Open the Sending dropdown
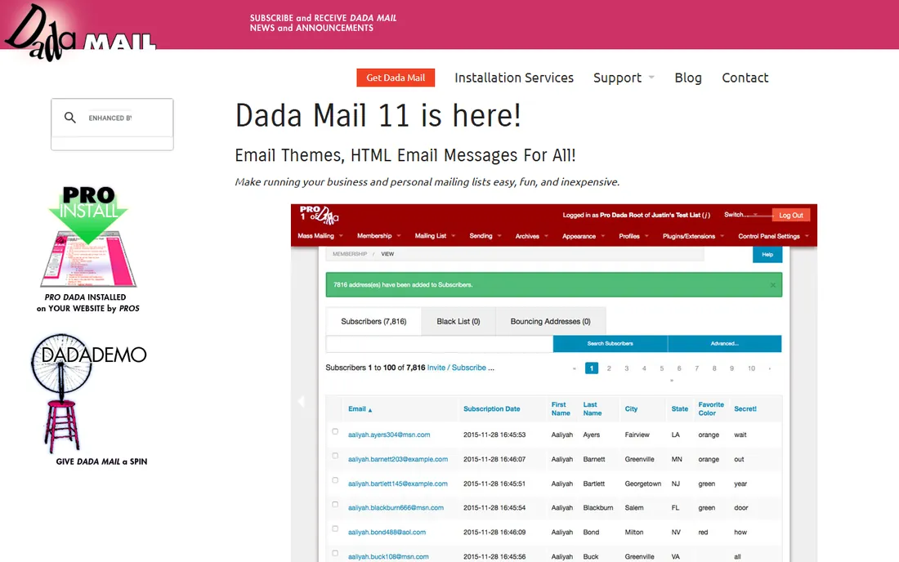899x562 pixels. tap(485, 236)
